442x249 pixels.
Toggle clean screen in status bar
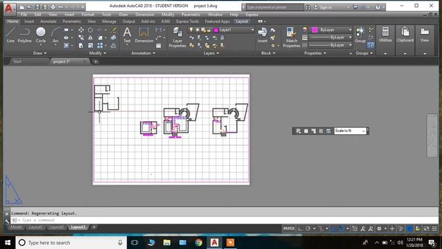426,229
